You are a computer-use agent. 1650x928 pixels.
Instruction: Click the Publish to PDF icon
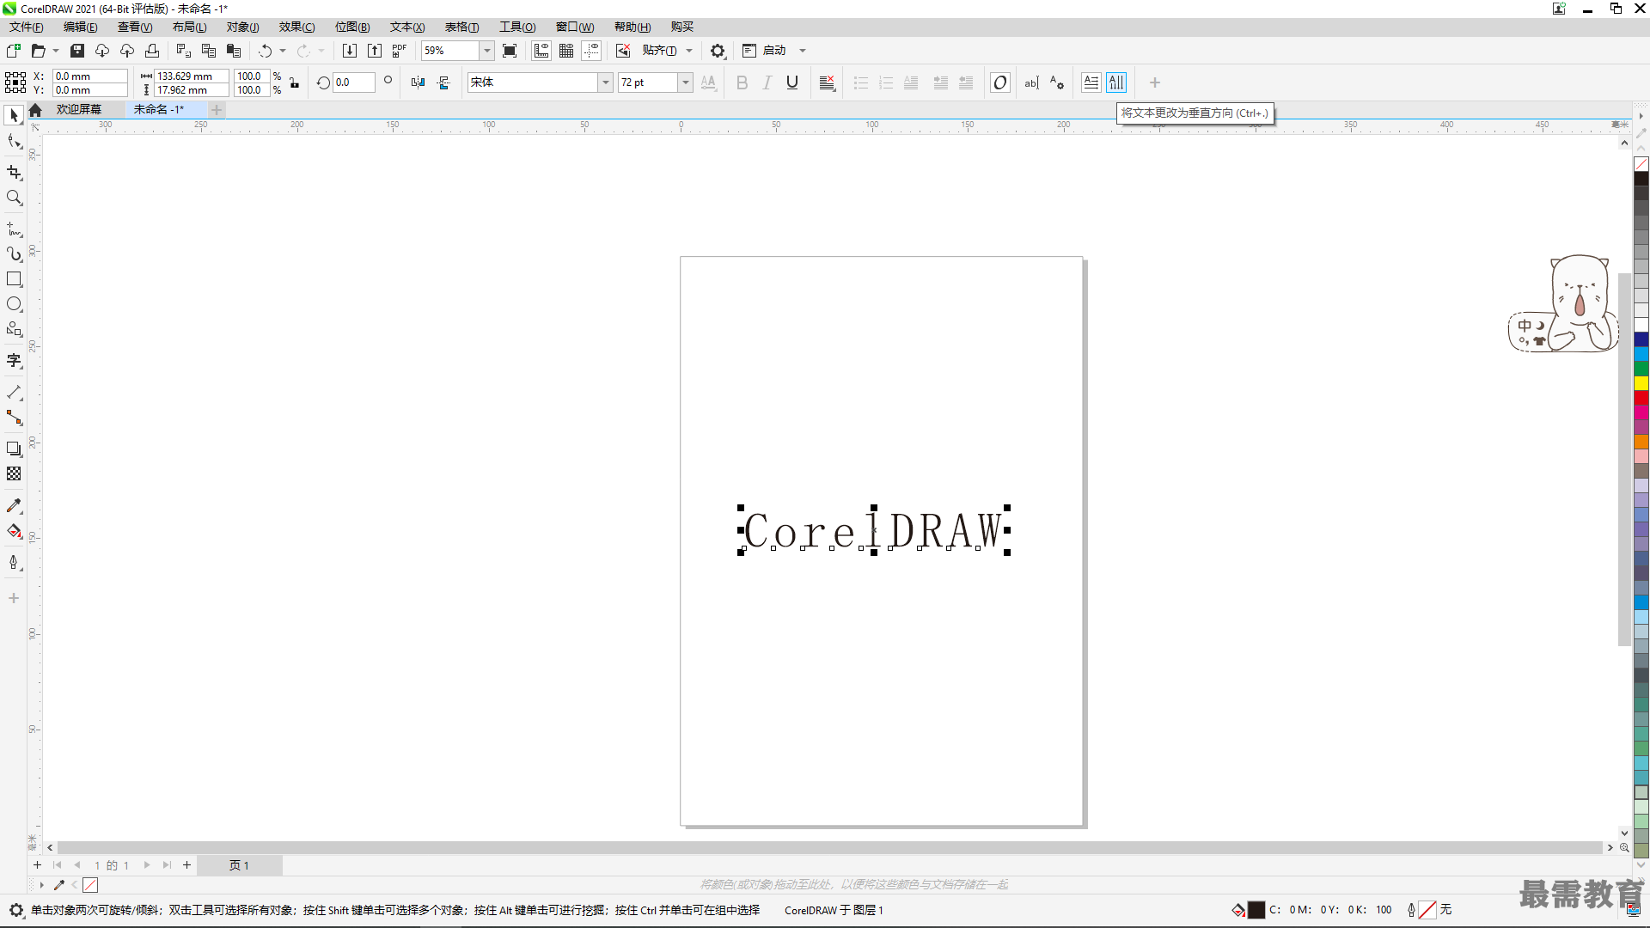coord(399,51)
